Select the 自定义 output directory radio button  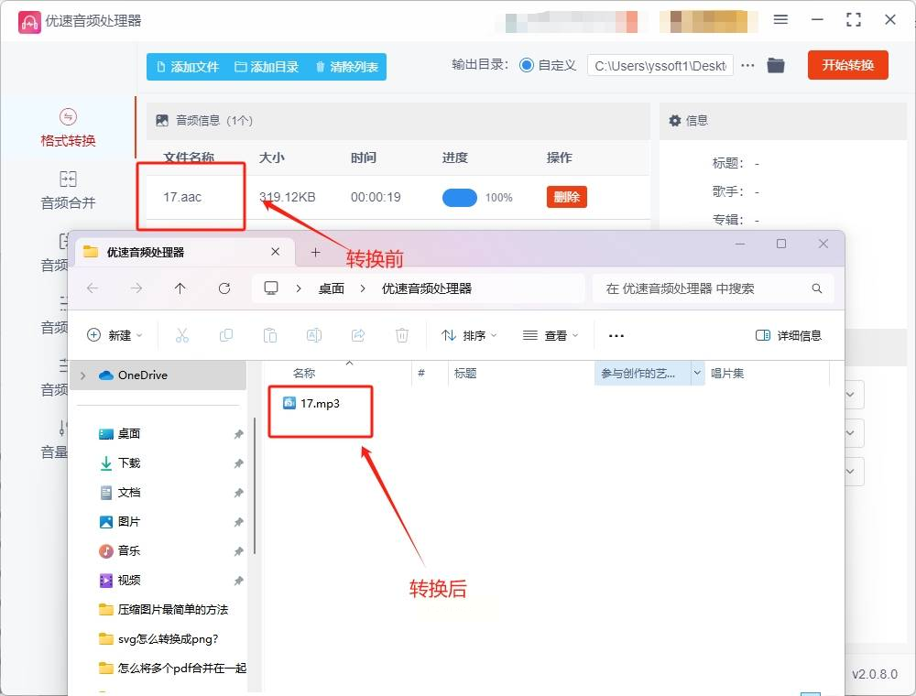[527, 65]
